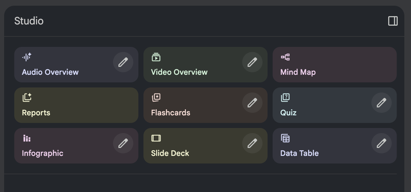
Task: Click the Studio panel title
Action: tap(29, 21)
